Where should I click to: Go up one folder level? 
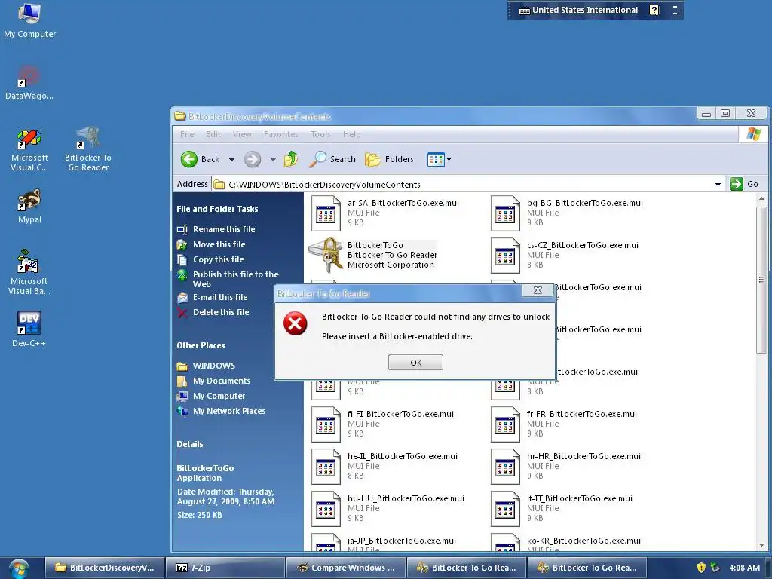(x=291, y=159)
